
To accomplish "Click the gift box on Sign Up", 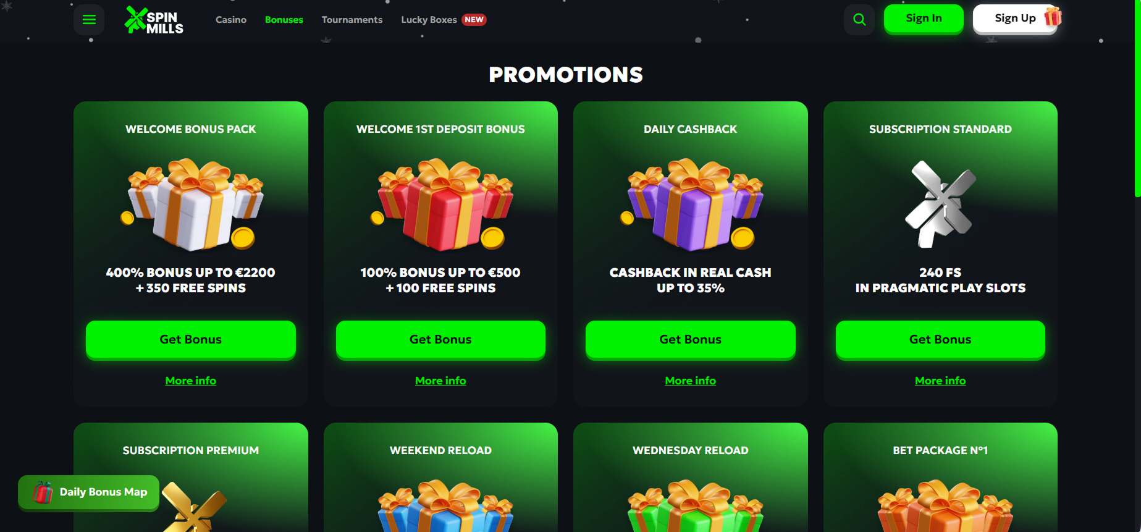I will tap(1053, 17).
